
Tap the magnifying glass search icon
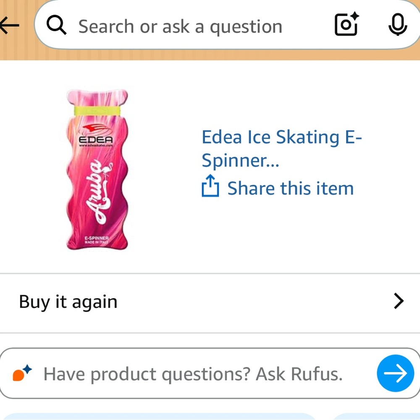pyautogui.click(x=57, y=25)
